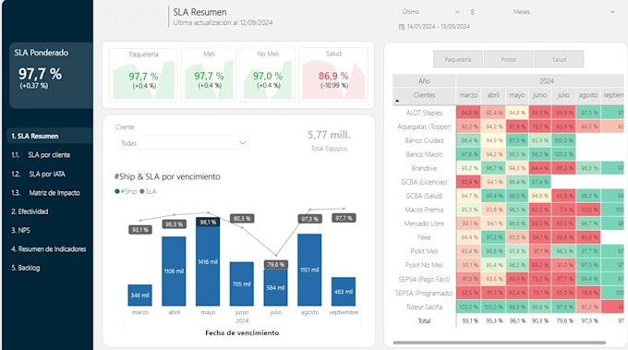This screenshot has height=350, width=628.
Task: Select the GCBA (Salud) client row
Action: tap(424, 196)
